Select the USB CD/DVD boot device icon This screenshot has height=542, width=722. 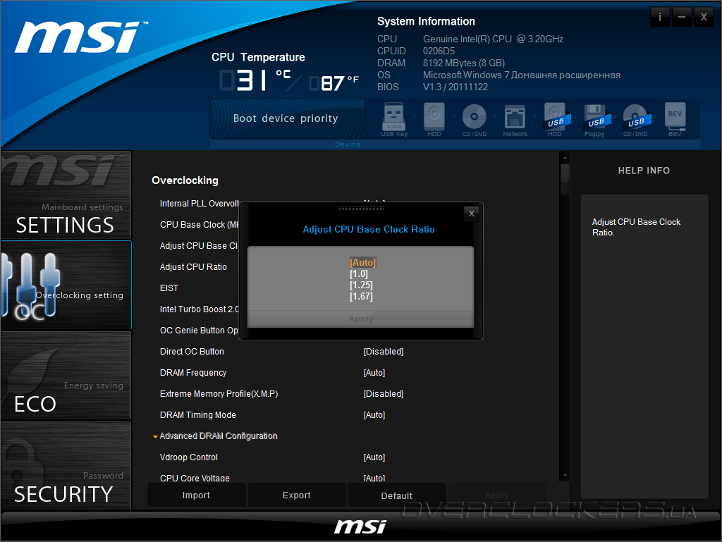point(636,119)
